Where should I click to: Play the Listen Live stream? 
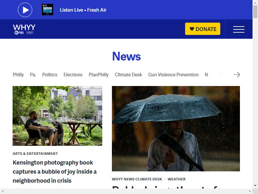pyautogui.click(x=25, y=10)
